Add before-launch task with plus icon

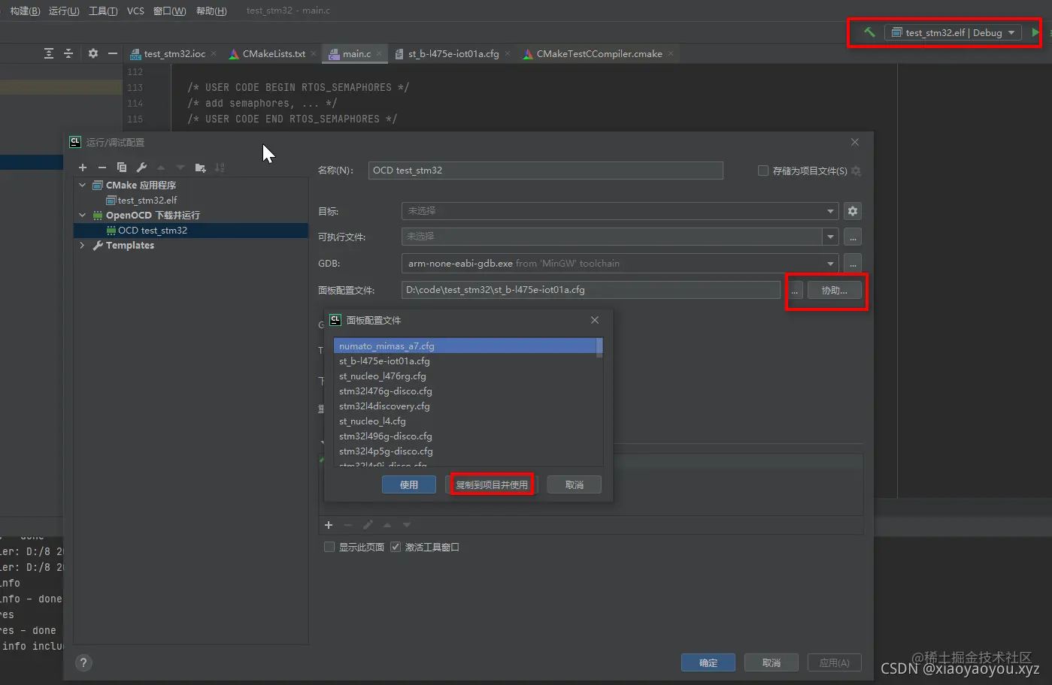329,525
